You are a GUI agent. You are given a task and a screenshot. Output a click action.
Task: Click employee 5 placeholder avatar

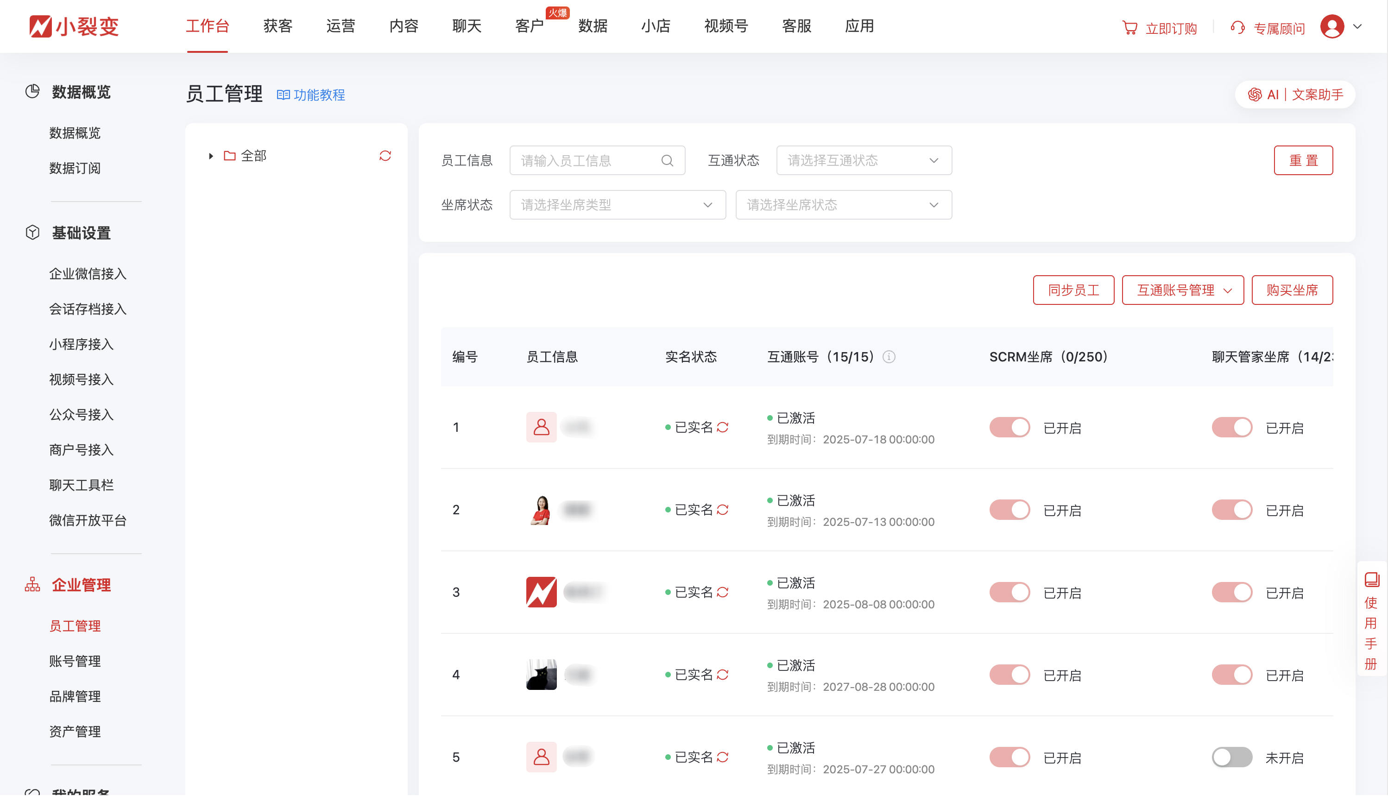coord(541,757)
